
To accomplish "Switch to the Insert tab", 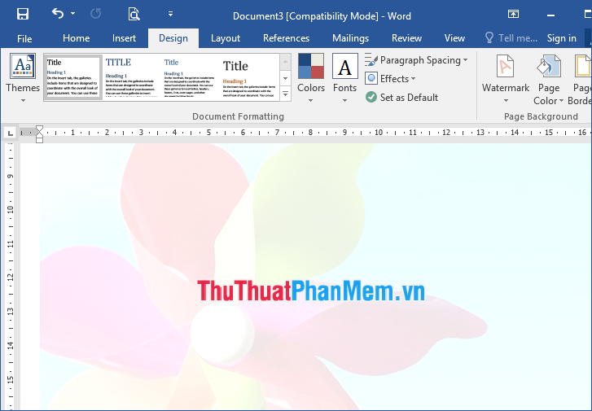I will coord(124,38).
